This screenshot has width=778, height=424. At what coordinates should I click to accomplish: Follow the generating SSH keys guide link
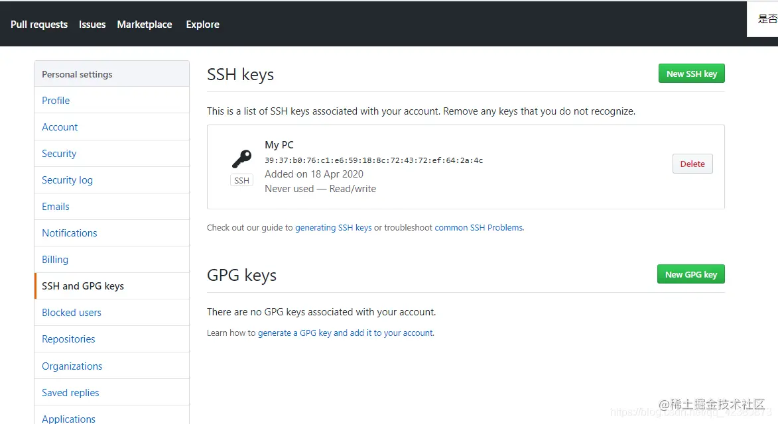tap(333, 228)
